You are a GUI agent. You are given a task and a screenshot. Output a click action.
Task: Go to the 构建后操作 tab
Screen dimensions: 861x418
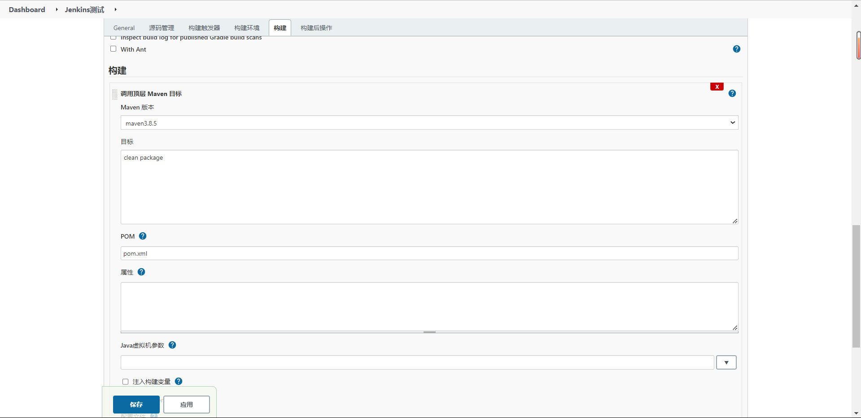(316, 28)
